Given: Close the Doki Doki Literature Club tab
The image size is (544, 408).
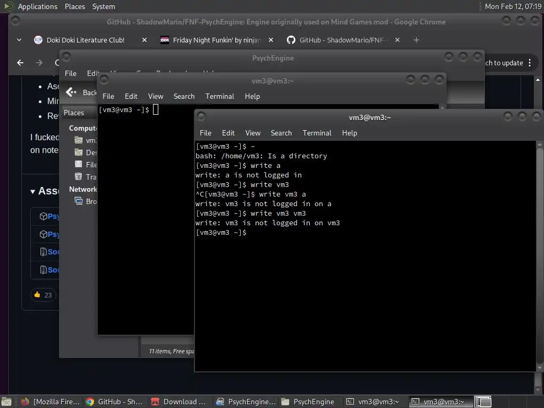Looking at the screenshot, I should click(x=144, y=40).
